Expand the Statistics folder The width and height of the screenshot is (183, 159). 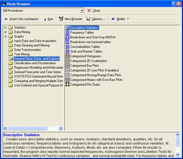(x=5, y=27)
